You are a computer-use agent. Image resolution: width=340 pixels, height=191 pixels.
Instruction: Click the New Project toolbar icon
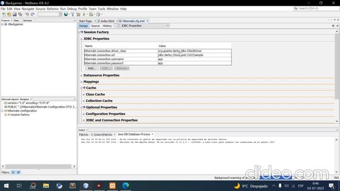pyautogui.click(x=9, y=14)
